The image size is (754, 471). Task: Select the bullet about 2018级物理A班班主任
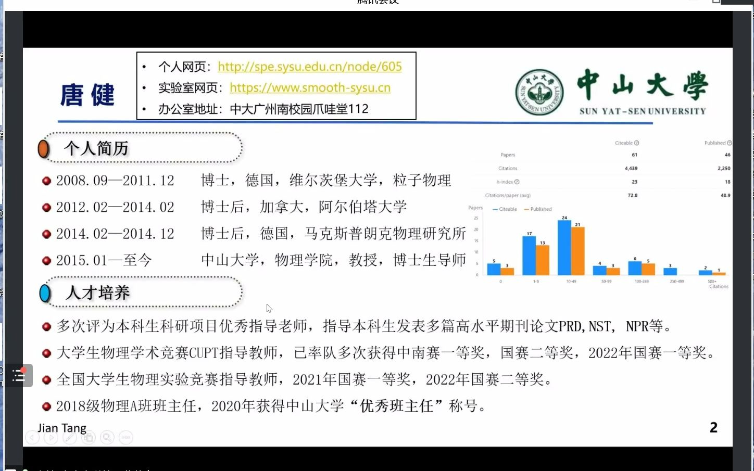pos(272,406)
